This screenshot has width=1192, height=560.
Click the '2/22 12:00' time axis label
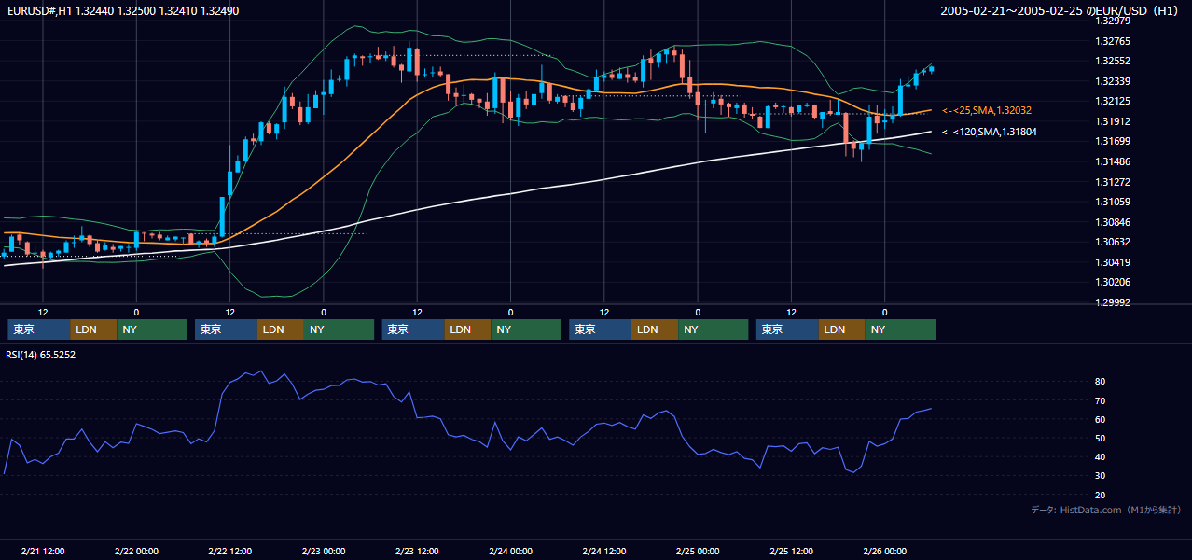tap(229, 551)
